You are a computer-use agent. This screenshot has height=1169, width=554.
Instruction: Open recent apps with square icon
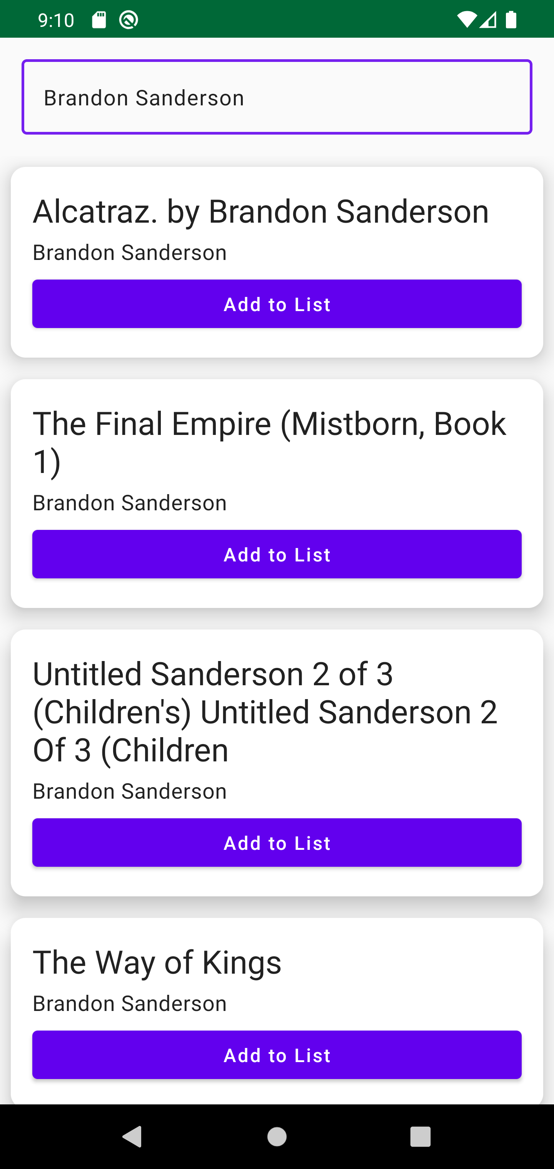click(x=421, y=1137)
